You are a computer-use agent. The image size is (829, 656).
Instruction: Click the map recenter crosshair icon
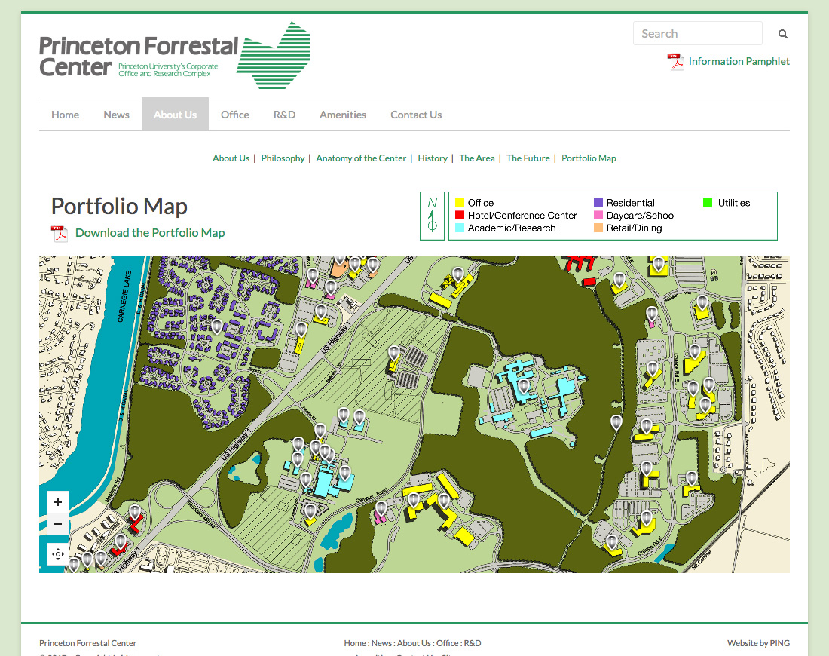click(x=58, y=554)
